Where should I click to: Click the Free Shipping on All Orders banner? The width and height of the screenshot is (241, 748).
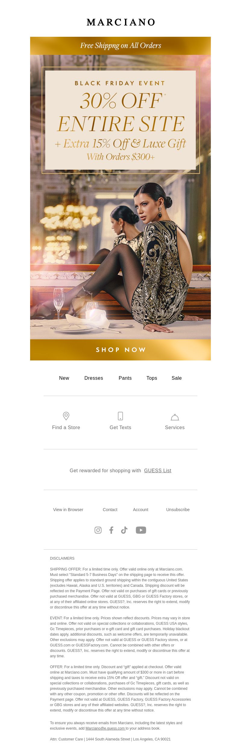click(x=120, y=46)
